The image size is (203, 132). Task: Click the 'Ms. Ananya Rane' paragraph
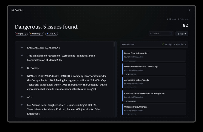tap(63, 109)
